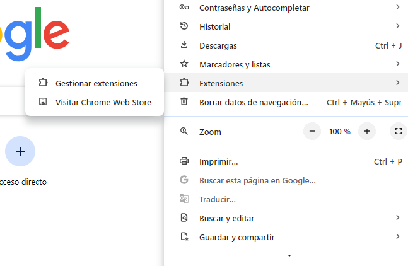Click the Google G icon beside Buscar esta página
Image resolution: width=408 pixels, height=266 pixels.
coord(184,180)
